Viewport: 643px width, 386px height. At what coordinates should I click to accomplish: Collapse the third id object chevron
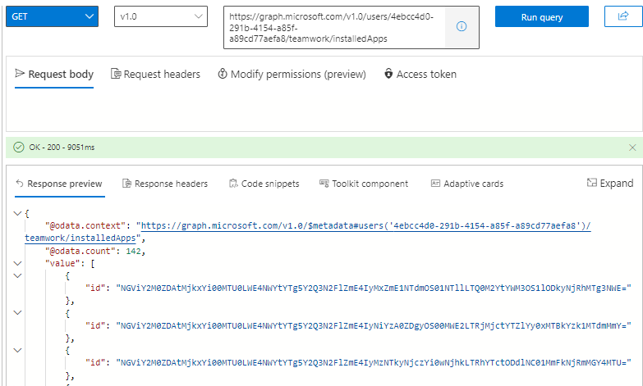(x=17, y=351)
